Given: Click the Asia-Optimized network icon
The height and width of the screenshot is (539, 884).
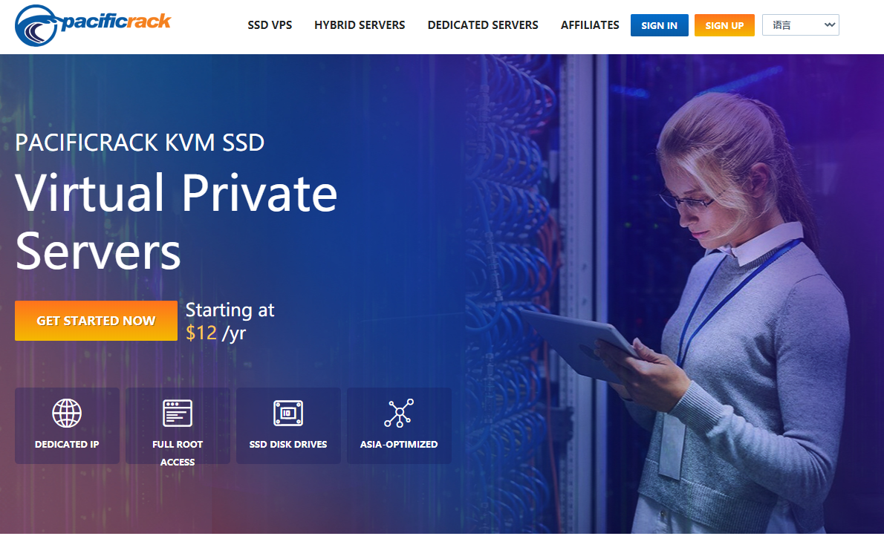Looking at the screenshot, I should coord(399,414).
